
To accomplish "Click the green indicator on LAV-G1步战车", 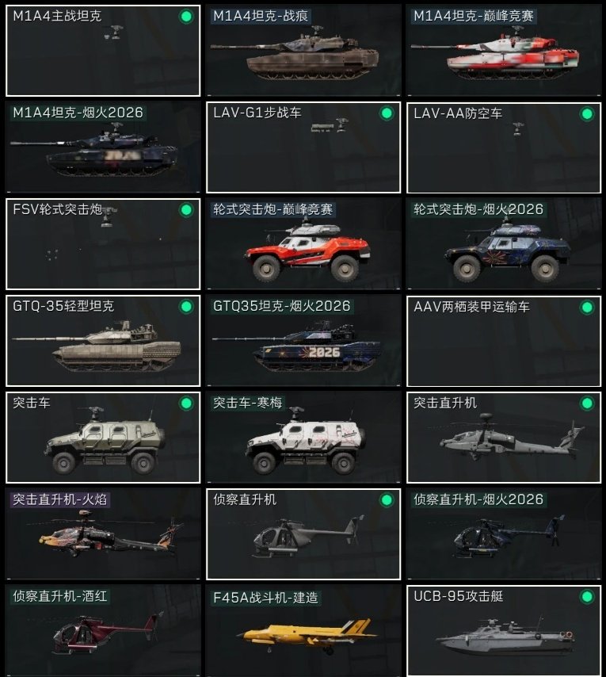I will point(387,113).
